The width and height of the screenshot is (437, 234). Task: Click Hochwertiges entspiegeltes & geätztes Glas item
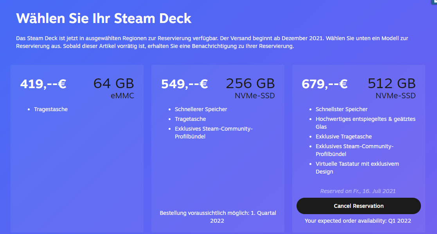pyautogui.click(x=365, y=123)
